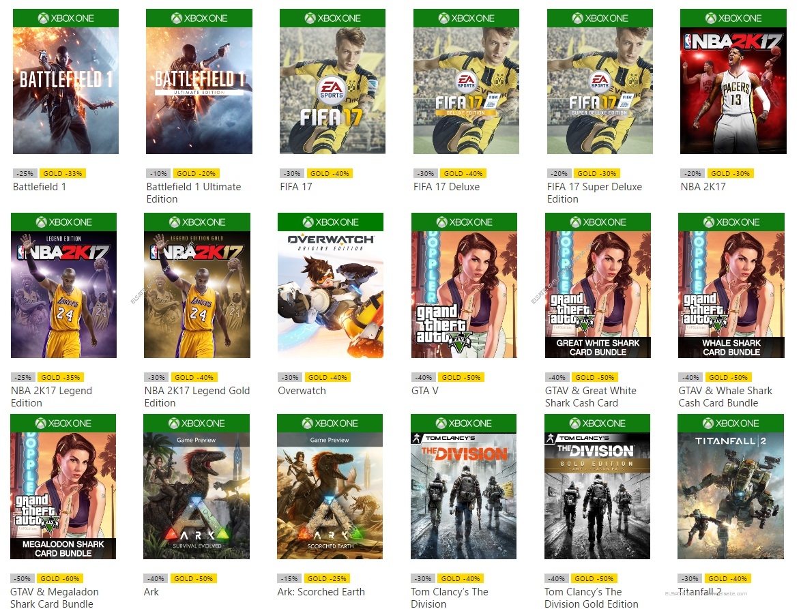Open the FIFA 17 Deluxe title
801x609 pixels.
(446, 187)
